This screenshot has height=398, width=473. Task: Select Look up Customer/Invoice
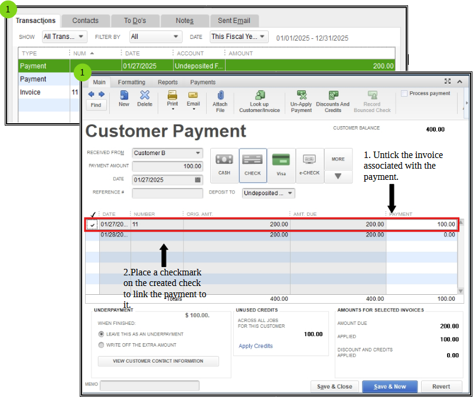pyautogui.click(x=259, y=100)
